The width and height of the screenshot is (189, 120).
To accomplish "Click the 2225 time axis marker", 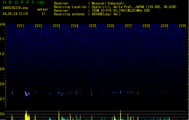I will click(x=93, y=26).
